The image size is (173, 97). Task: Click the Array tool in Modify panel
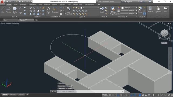[38, 14]
